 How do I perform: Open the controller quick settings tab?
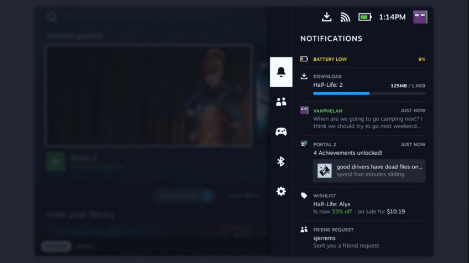coord(281,131)
